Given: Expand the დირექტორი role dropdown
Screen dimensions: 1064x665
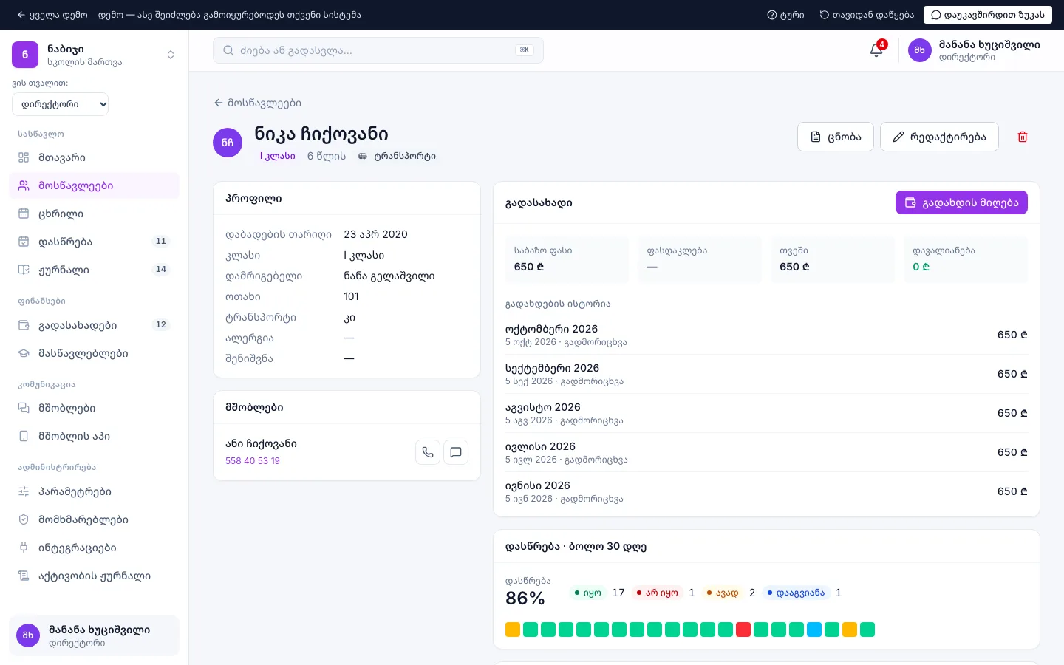Looking at the screenshot, I should click(61, 104).
